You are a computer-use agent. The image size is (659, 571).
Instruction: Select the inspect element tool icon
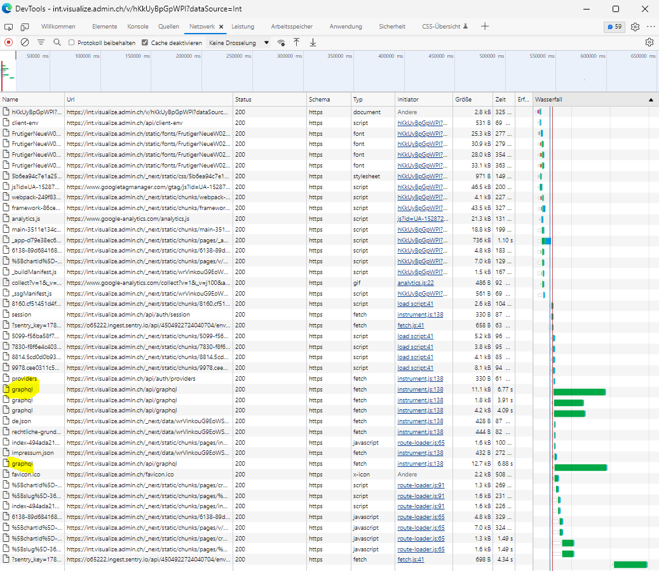tap(8, 27)
